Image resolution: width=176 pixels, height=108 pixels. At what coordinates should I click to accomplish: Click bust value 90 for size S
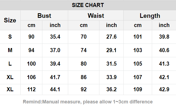(31, 37)
